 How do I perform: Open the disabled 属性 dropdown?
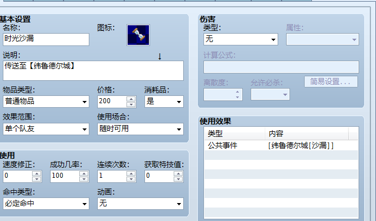(x=323, y=39)
